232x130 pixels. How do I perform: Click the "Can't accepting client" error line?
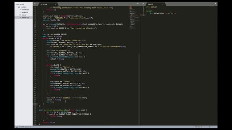click(72, 28)
